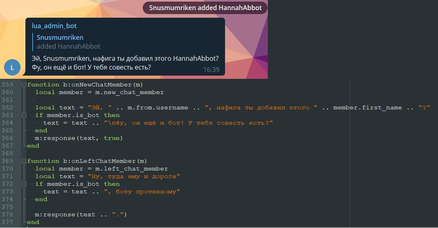The width and height of the screenshot is (438, 228).
Task: Collapse the fold at line 372 if block
Action: tap(24, 184)
